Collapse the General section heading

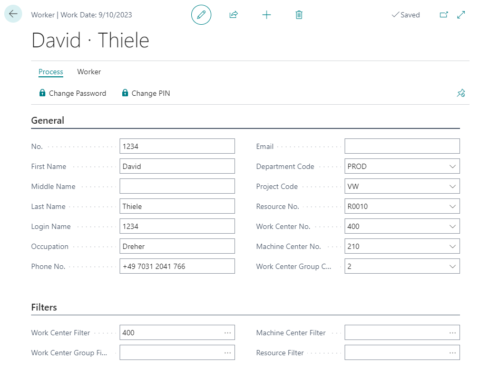click(48, 121)
